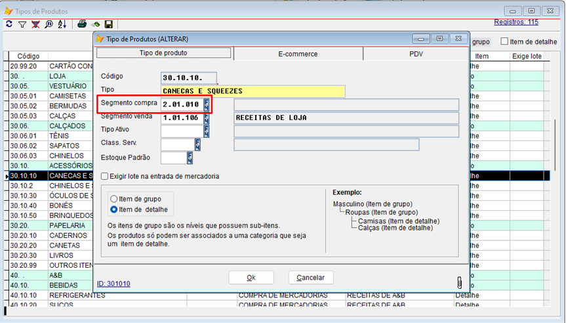Viewport: 566px width, 323px height.
Task: Open F4 lookup for Estoque Padrão
Action: [x=190, y=158]
